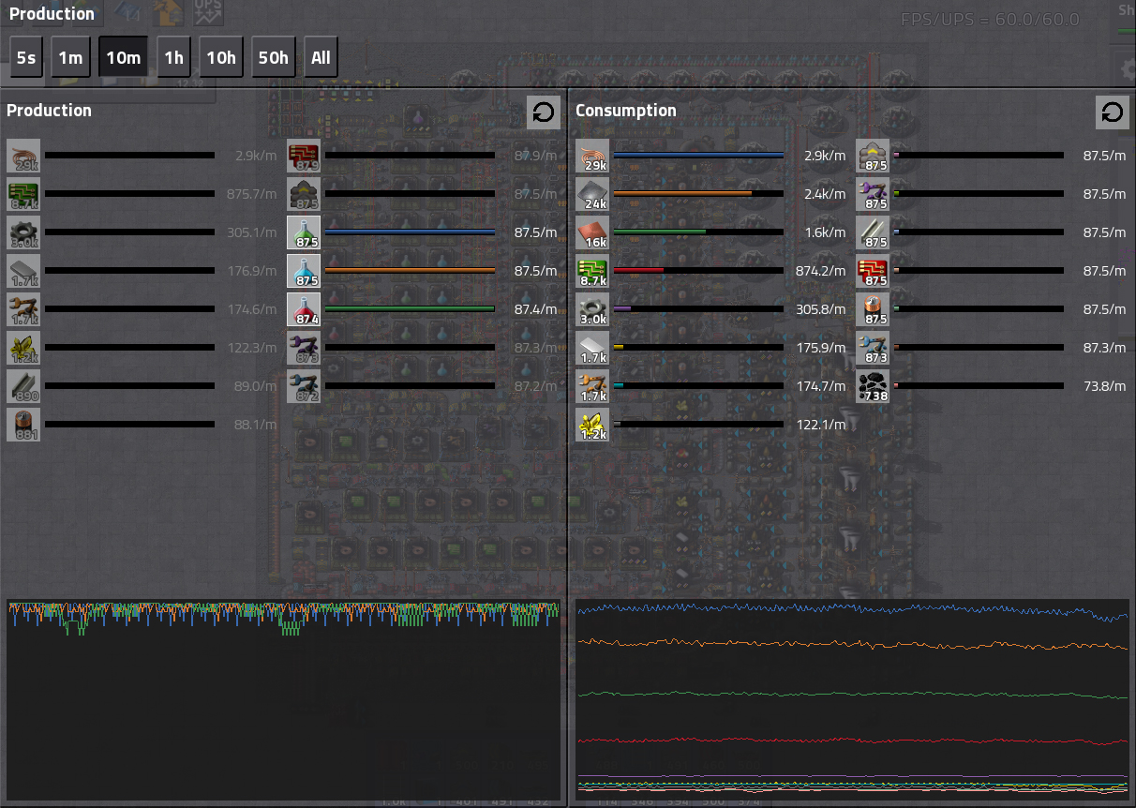Toggle the production item showing 89.0/m
Image resolution: width=1136 pixels, height=808 pixels.
click(x=23, y=386)
